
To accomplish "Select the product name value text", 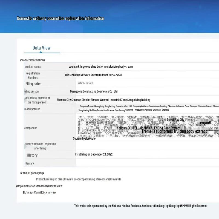I will 100,67.
